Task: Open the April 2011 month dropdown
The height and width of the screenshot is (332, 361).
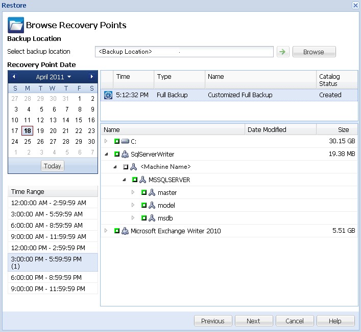Action: click(54, 77)
